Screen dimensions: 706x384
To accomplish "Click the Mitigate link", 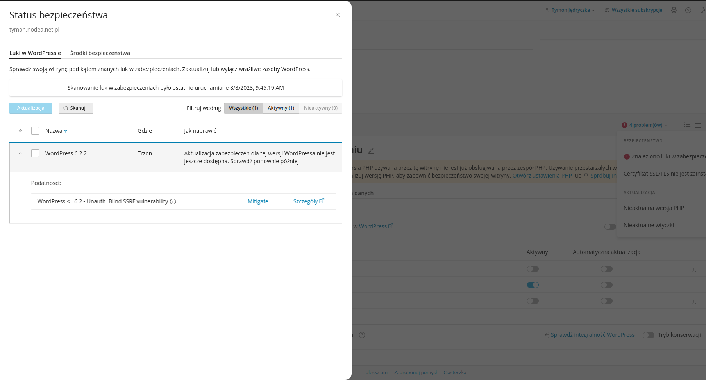I will point(258,202).
